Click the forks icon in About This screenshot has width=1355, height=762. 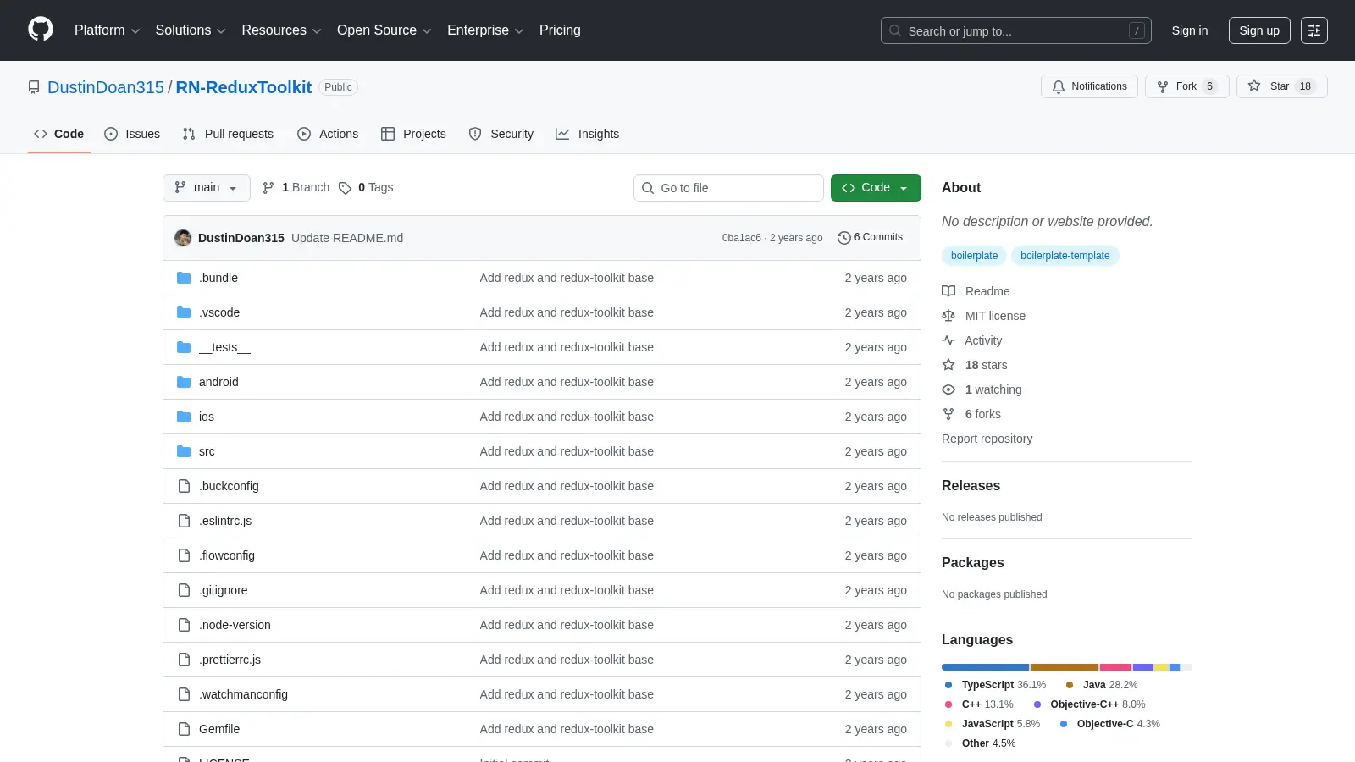click(948, 414)
